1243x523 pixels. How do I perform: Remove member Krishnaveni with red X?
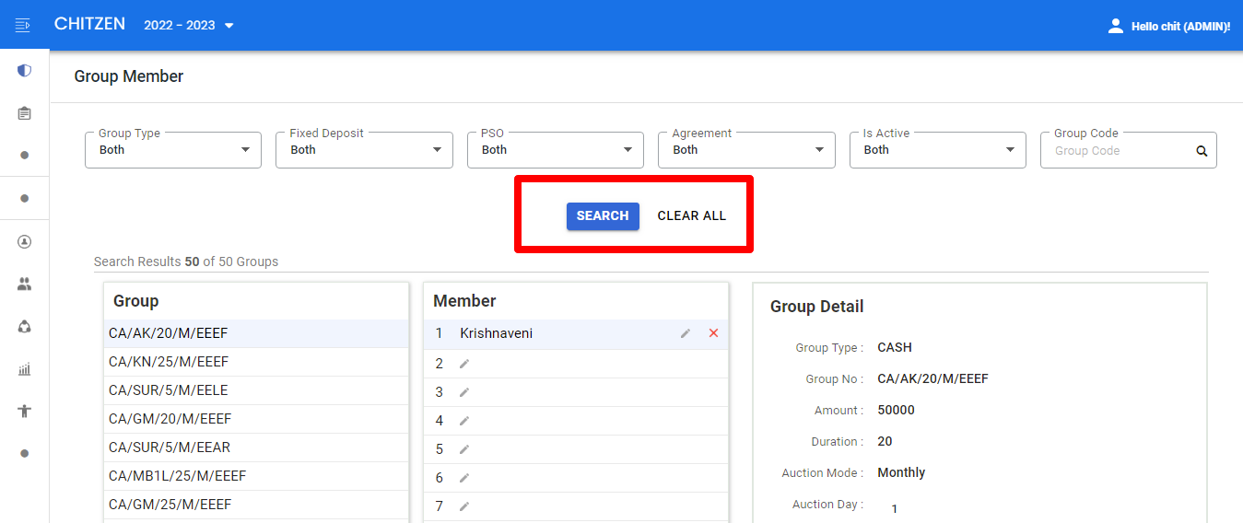(x=713, y=333)
